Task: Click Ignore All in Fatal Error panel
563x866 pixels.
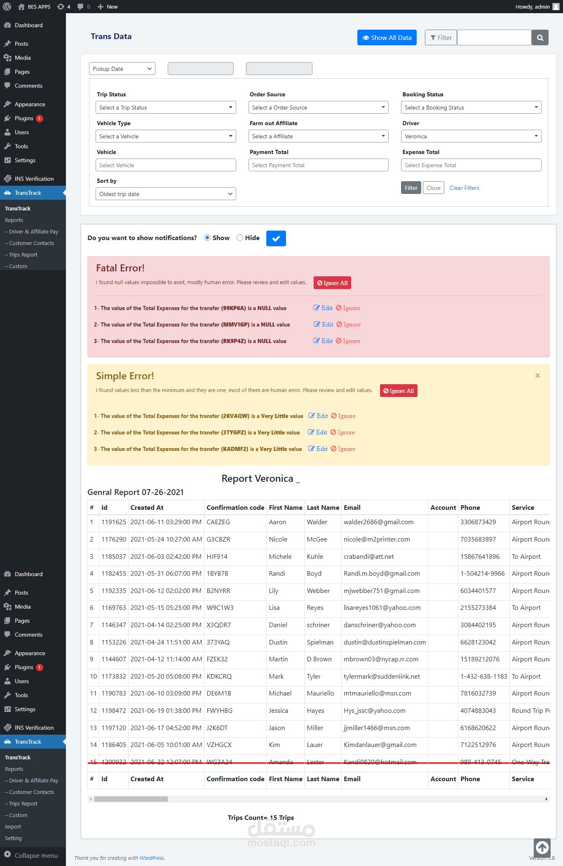Action: tap(332, 283)
